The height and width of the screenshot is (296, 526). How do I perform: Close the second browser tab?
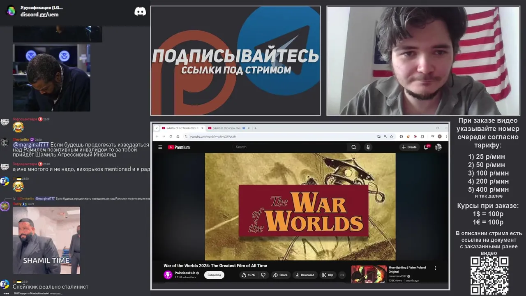pyautogui.click(x=249, y=128)
